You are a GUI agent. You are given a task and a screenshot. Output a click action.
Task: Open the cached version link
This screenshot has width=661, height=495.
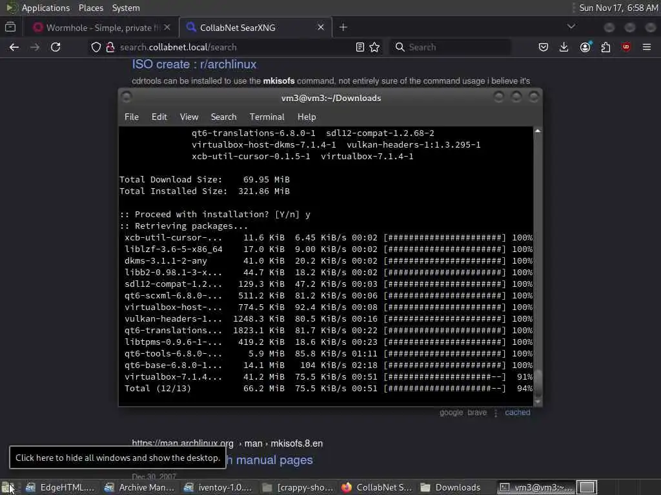518,412
